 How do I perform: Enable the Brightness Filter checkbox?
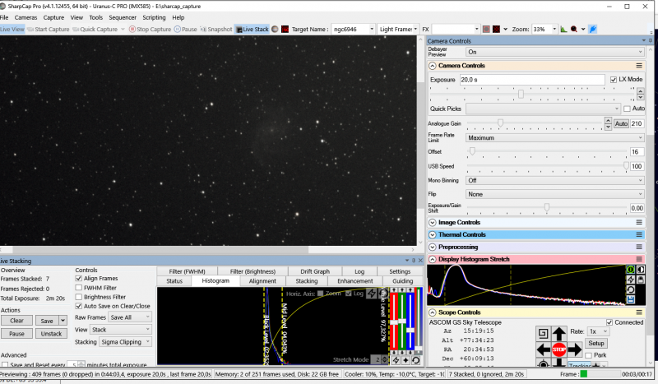(78, 297)
